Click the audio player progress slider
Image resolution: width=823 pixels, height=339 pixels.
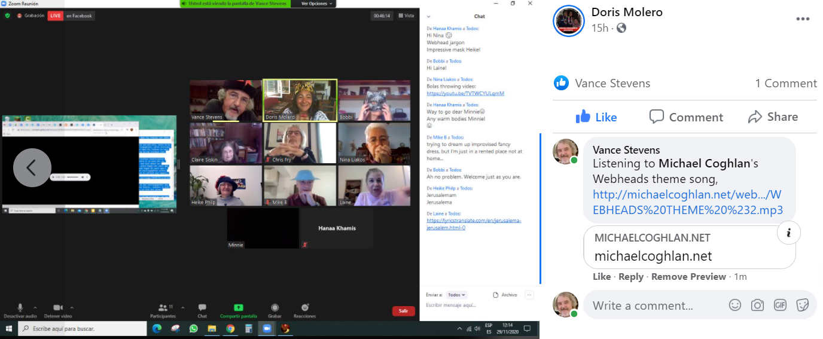(x=73, y=177)
